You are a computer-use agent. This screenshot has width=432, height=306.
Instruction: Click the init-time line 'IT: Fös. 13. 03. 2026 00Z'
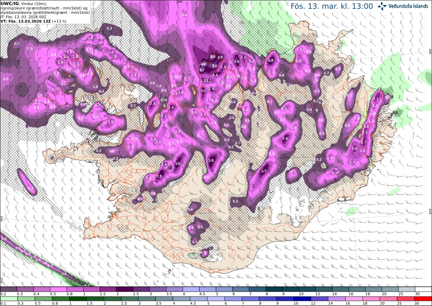point(24,17)
